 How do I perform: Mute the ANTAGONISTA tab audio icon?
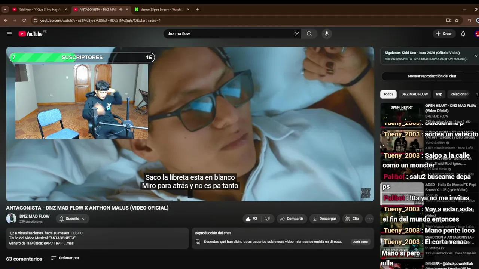tap(120, 9)
